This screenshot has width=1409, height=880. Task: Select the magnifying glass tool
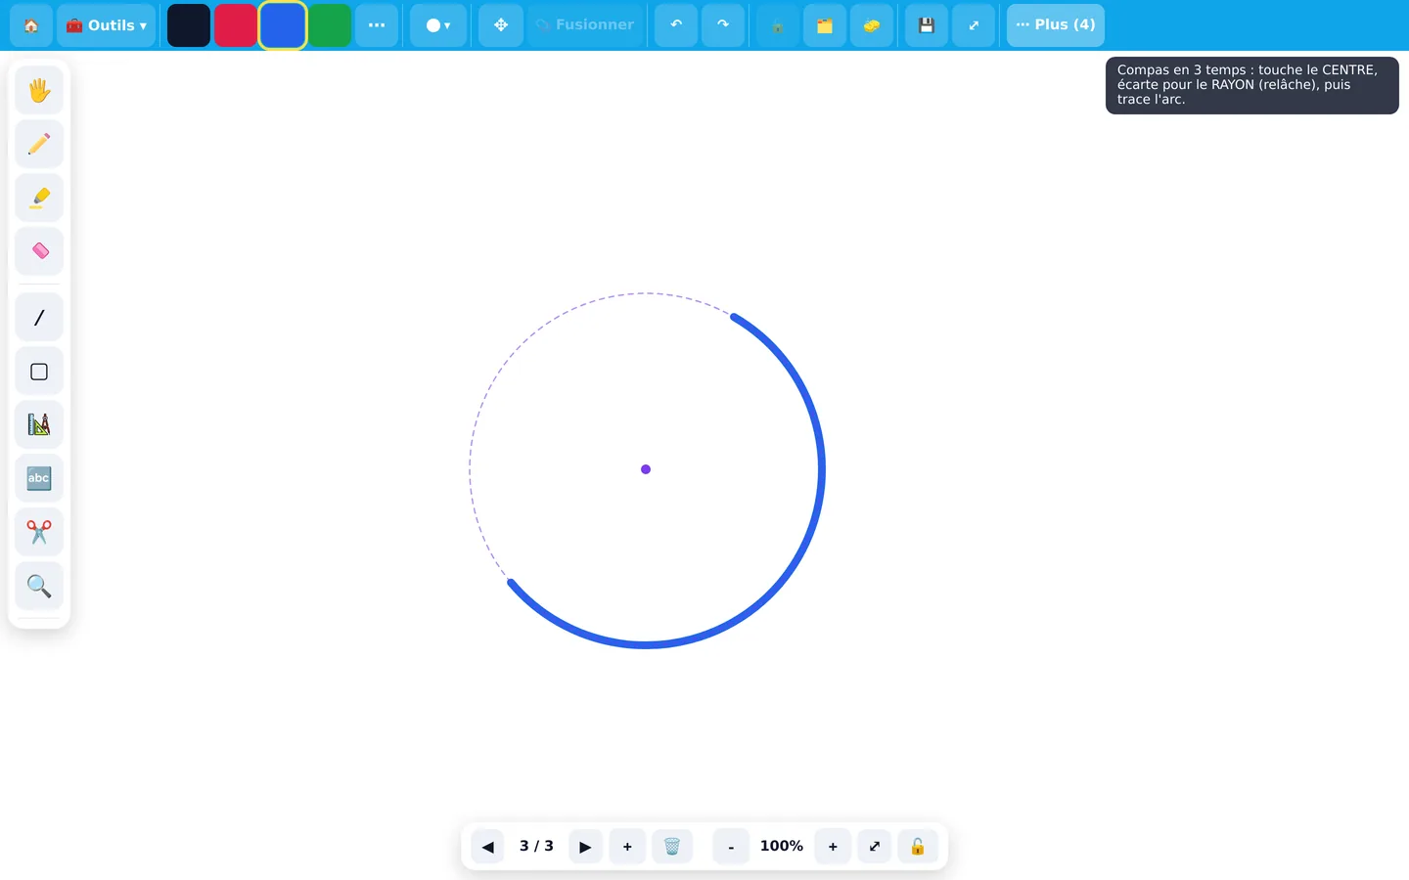tap(39, 587)
